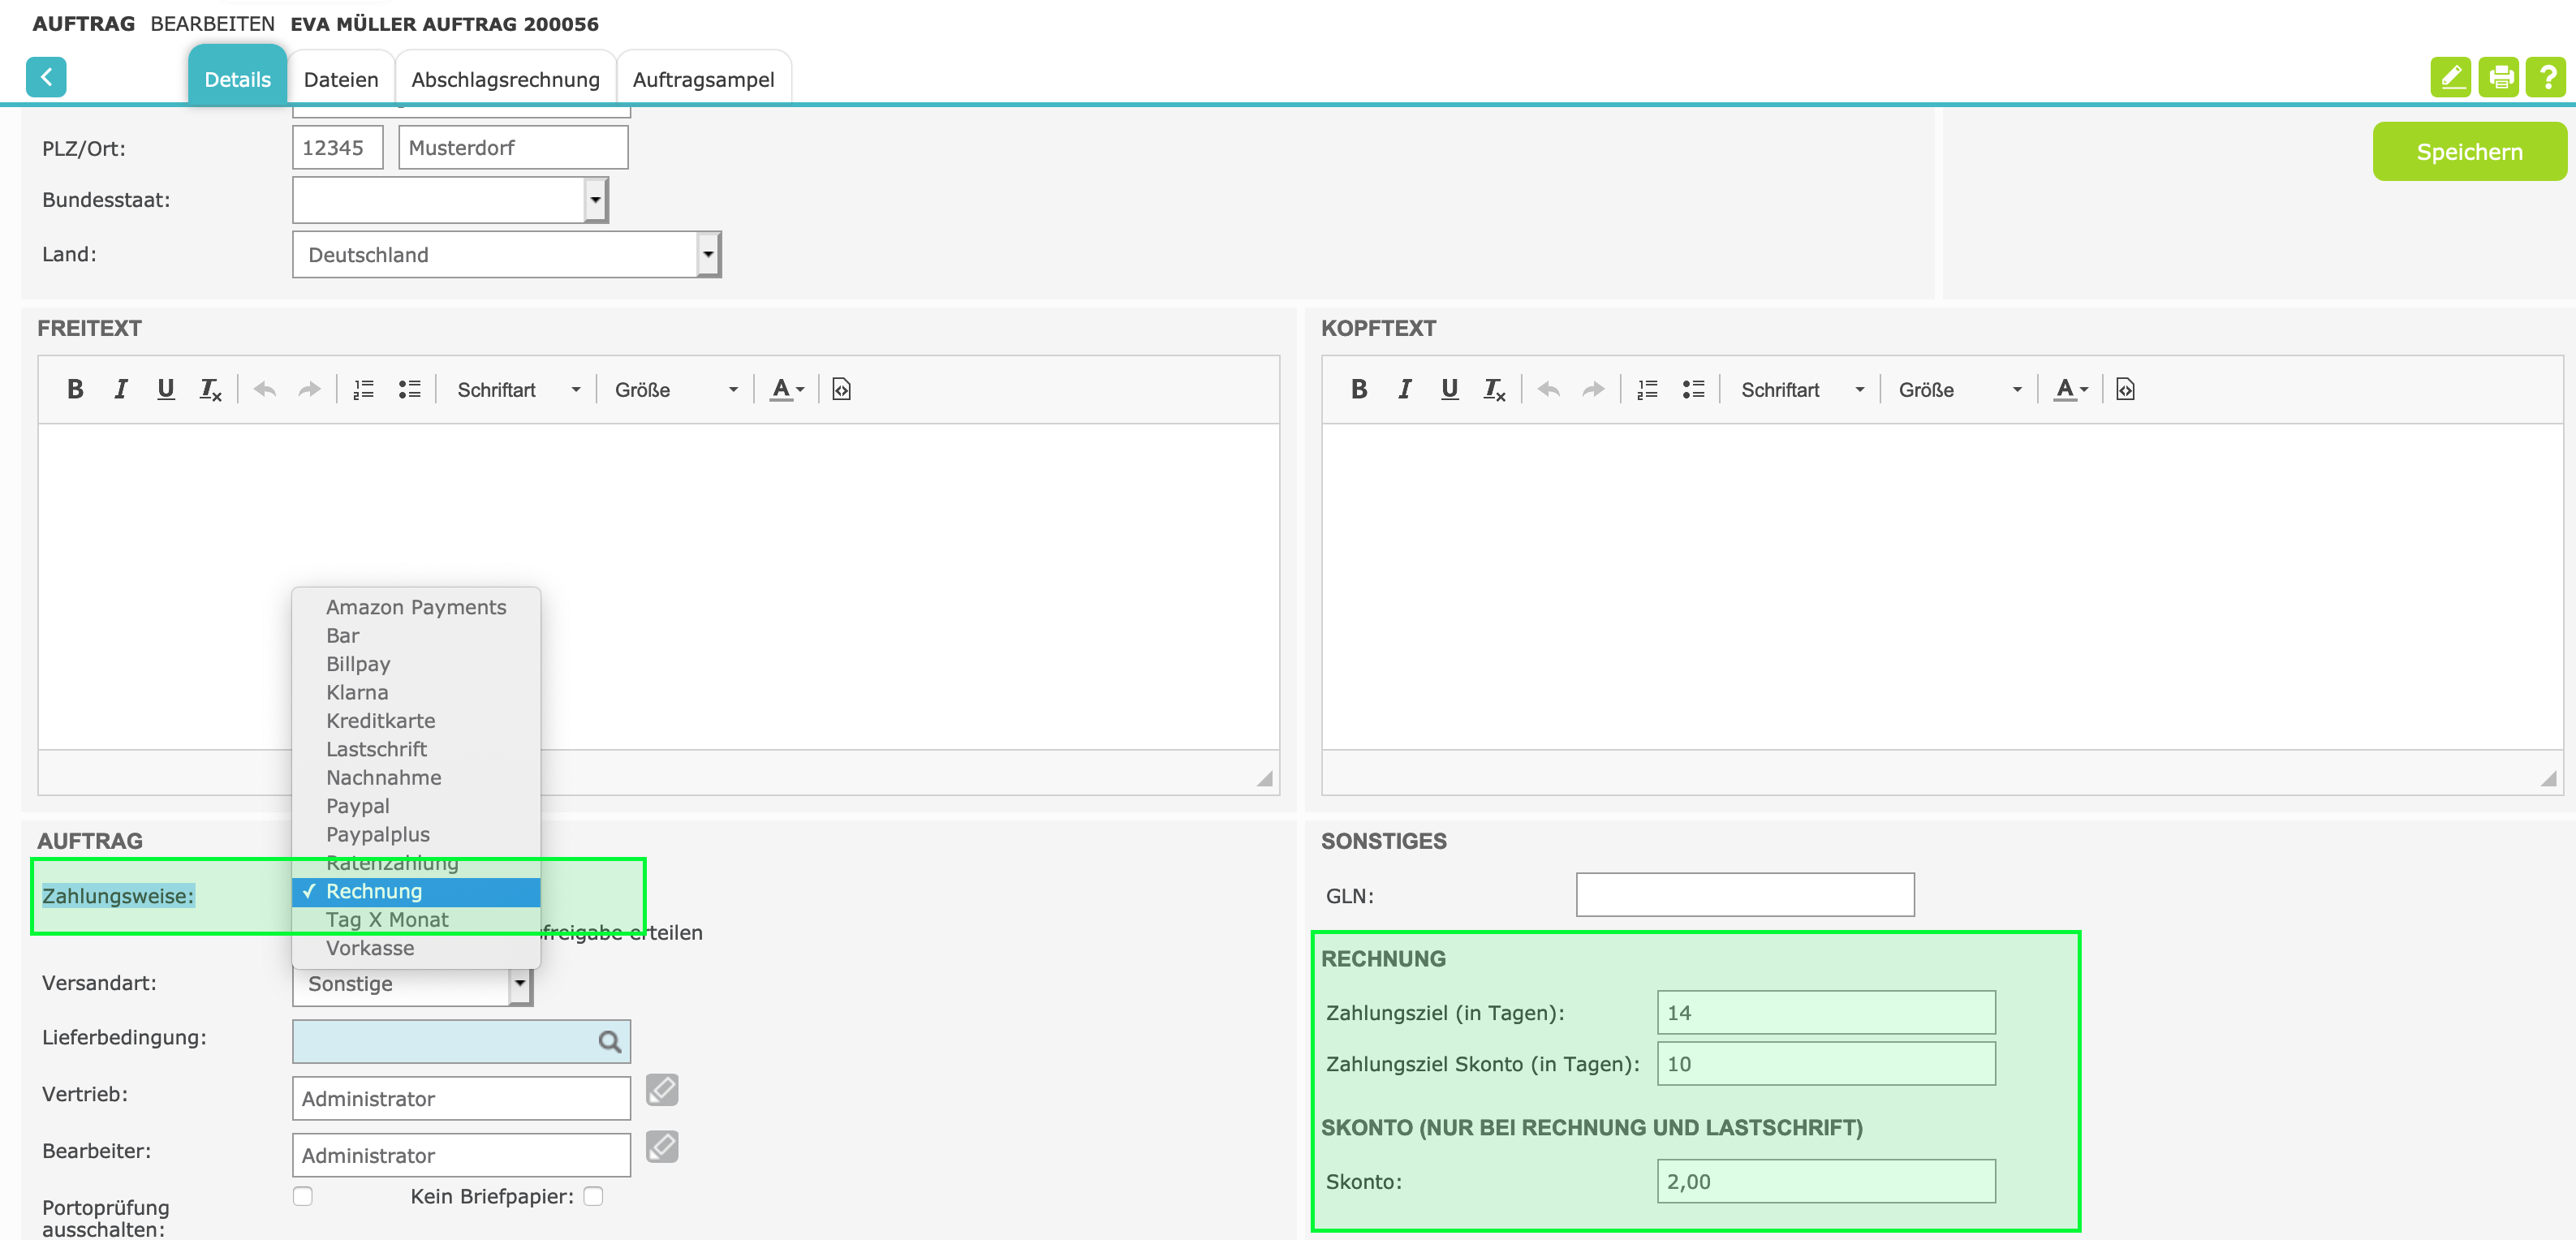The image size is (2576, 1240).
Task: Choose Paypalplus from the payment list
Action: (416, 834)
